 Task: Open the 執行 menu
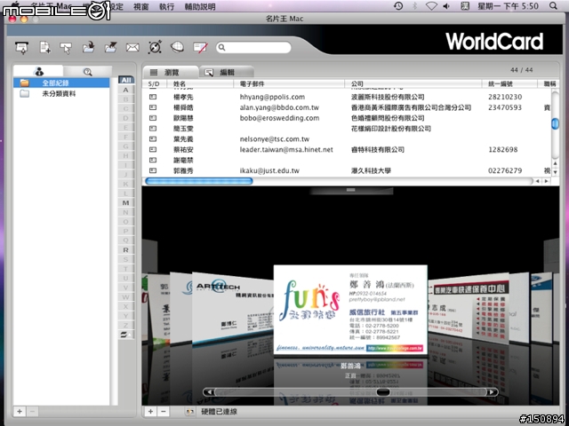[x=166, y=6]
